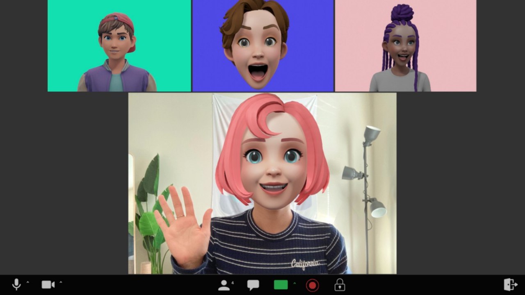Expand screen share options
This screenshot has width=525, height=295.
click(294, 283)
